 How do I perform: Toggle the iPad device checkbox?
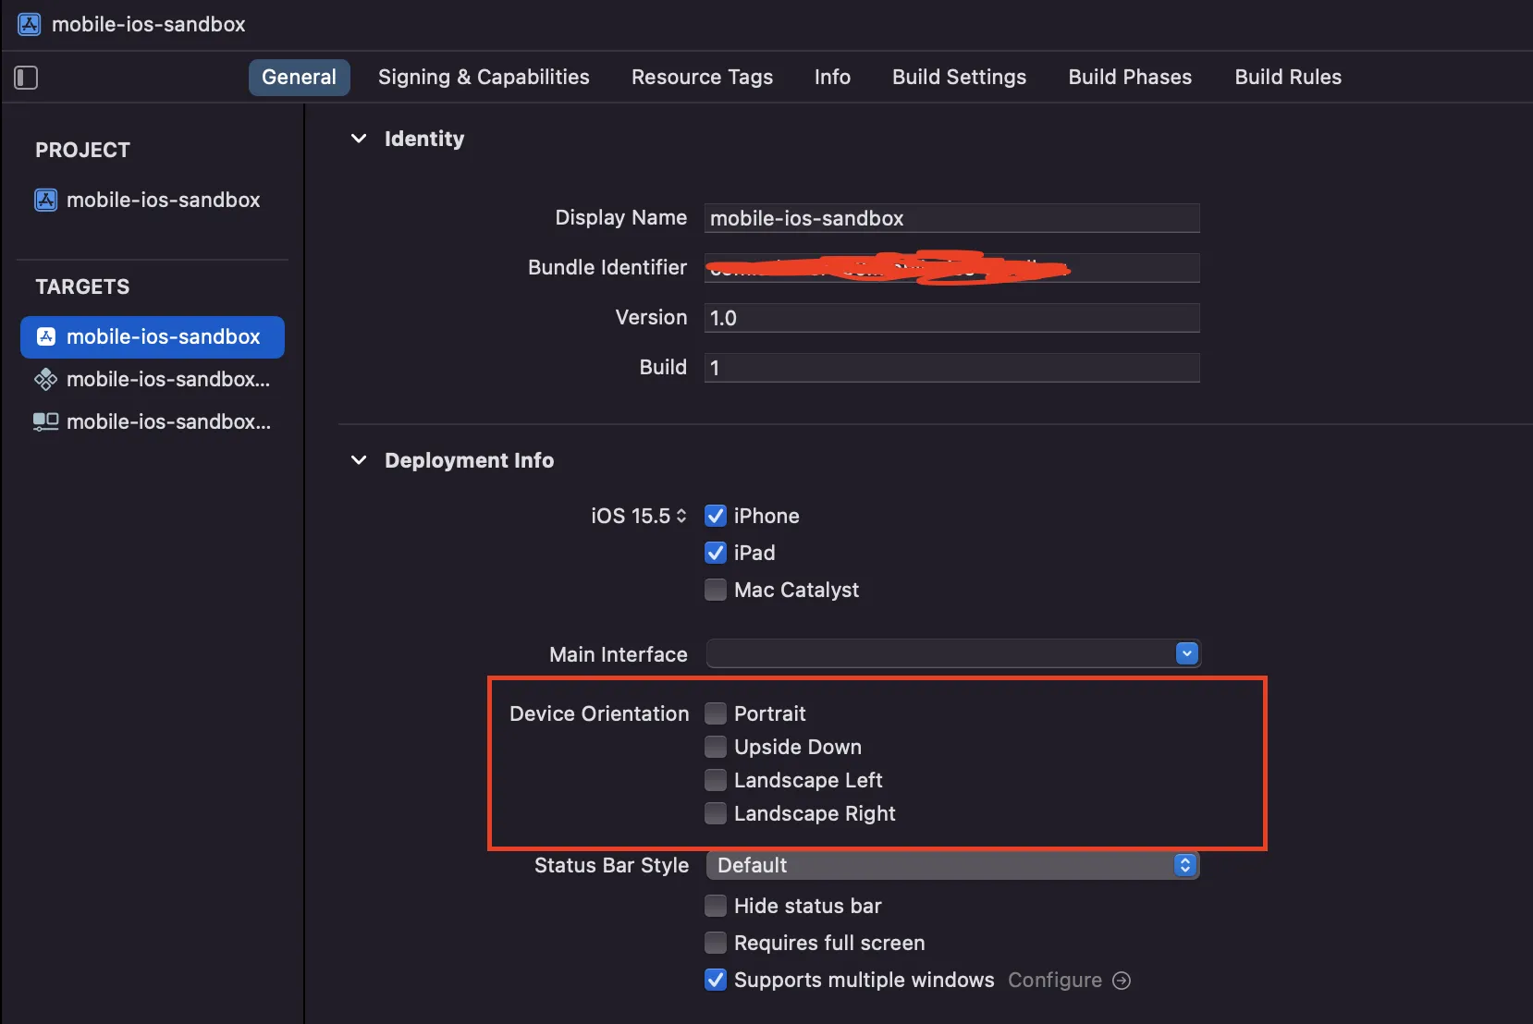coord(716,553)
